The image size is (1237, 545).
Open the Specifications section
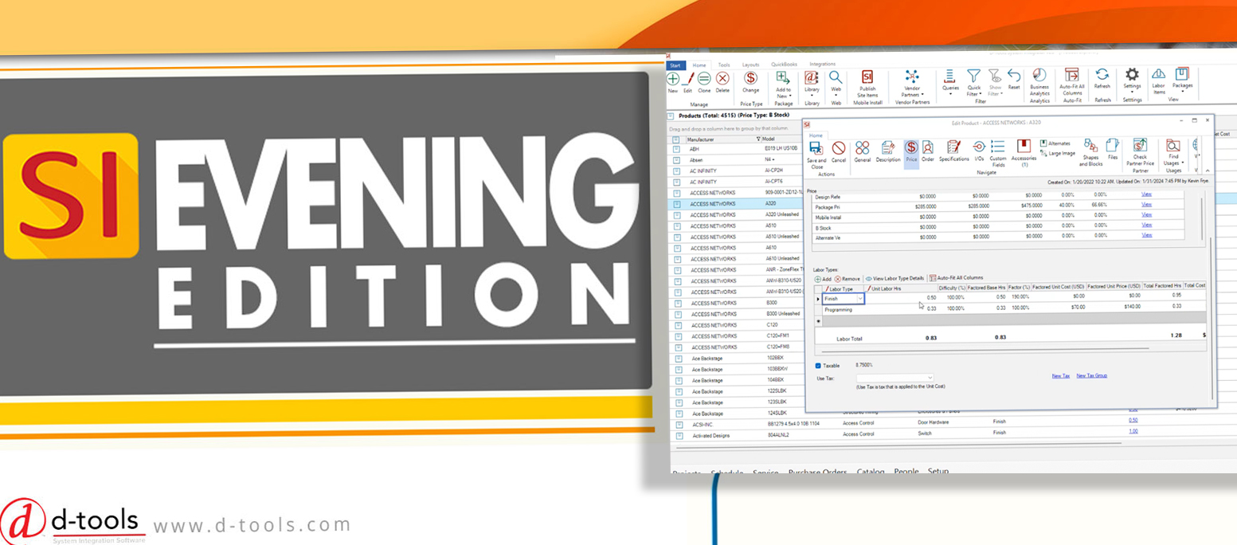coord(953,151)
